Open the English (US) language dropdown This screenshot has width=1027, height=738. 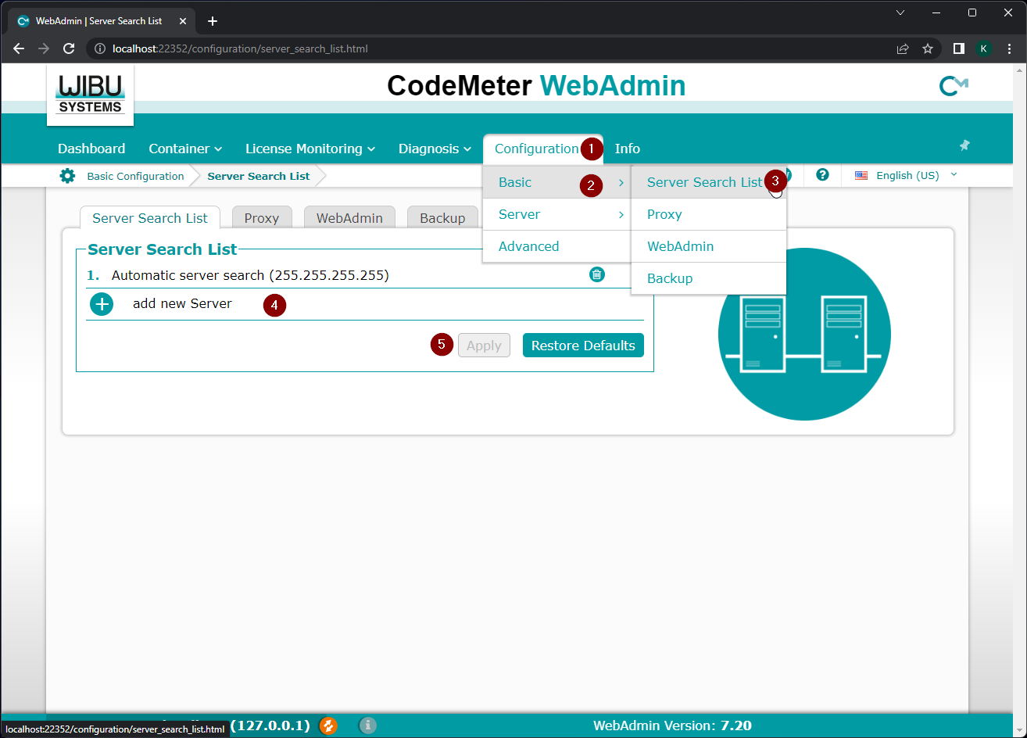[907, 176]
